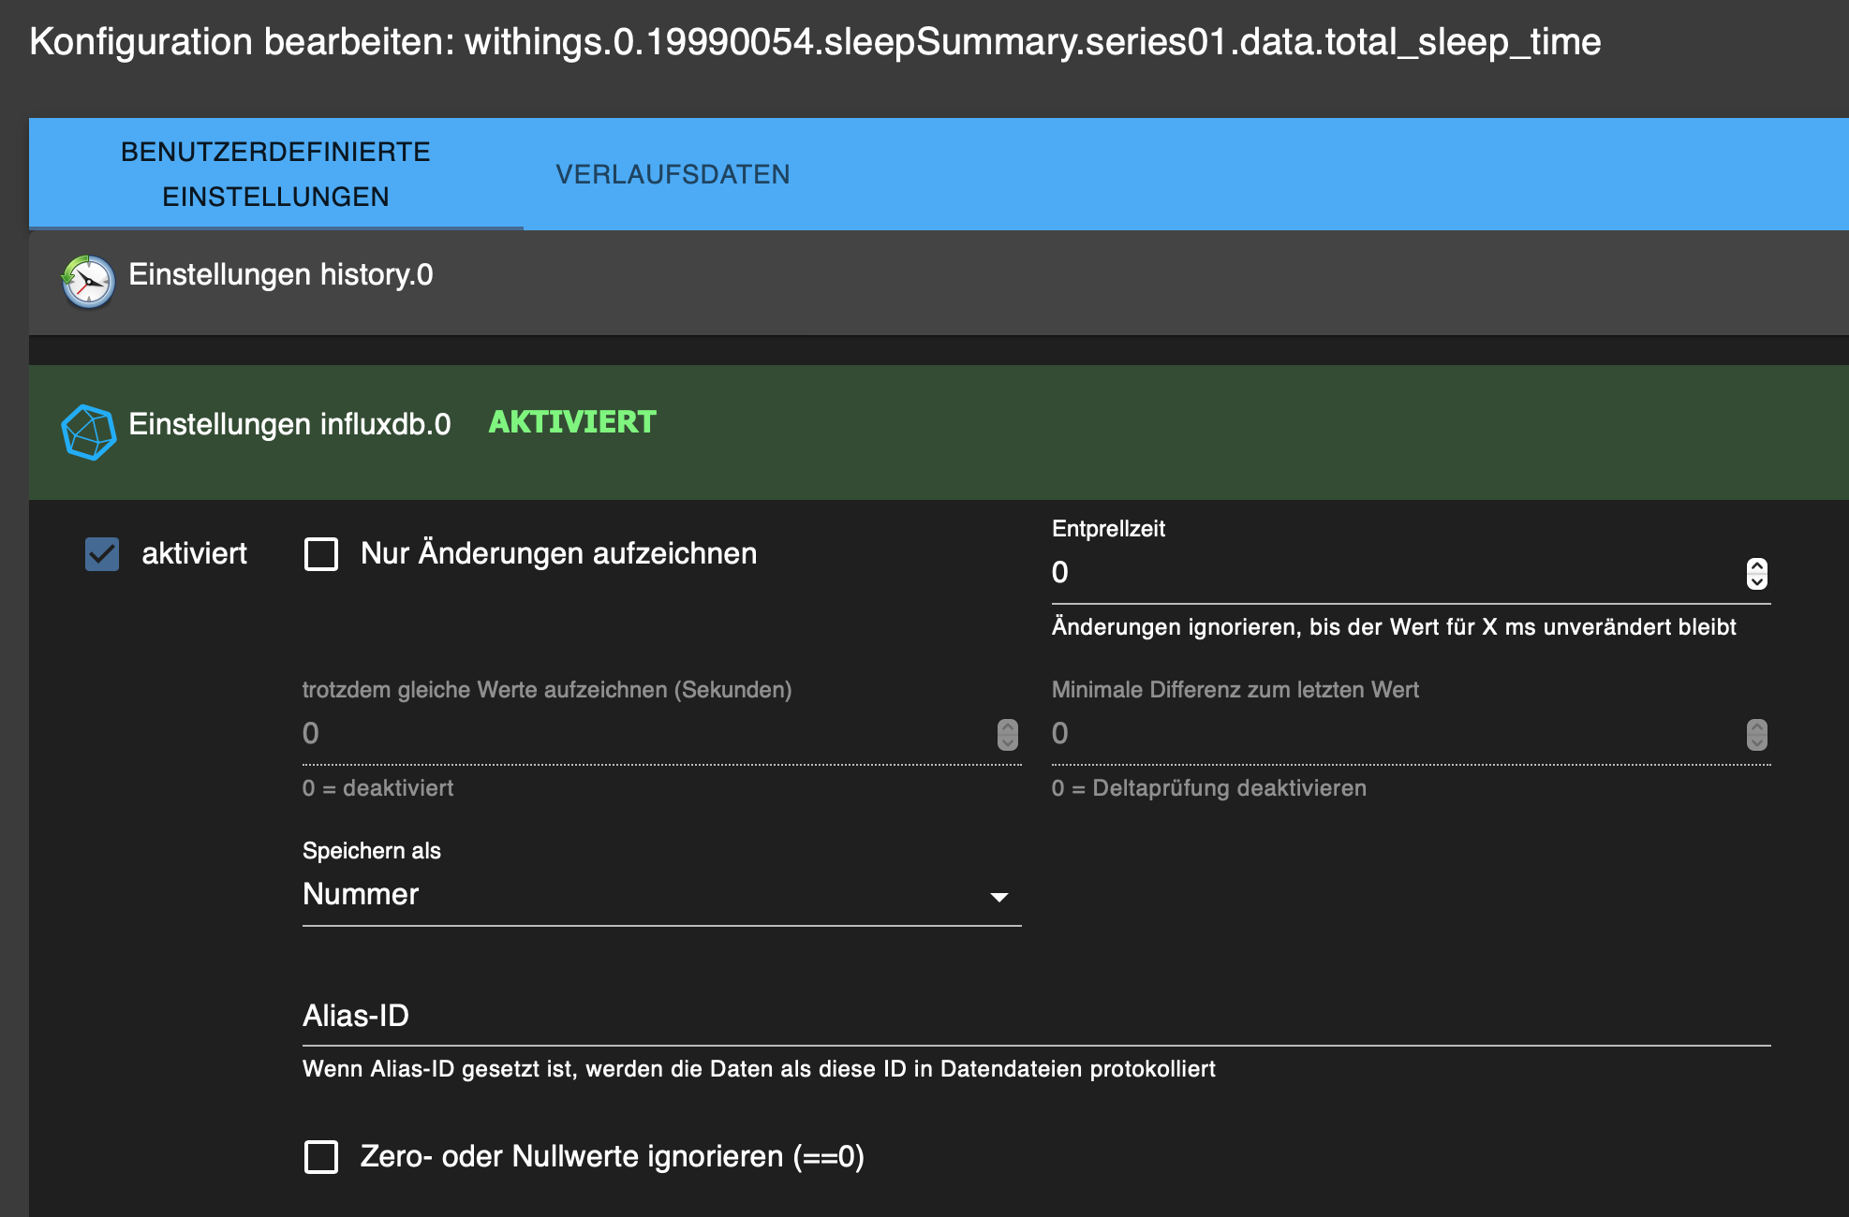The width and height of the screenshot is (1849, 1217).
Task: Collapse Einstellungen influxdb.0 section
Action: click(x=939, y=432)
